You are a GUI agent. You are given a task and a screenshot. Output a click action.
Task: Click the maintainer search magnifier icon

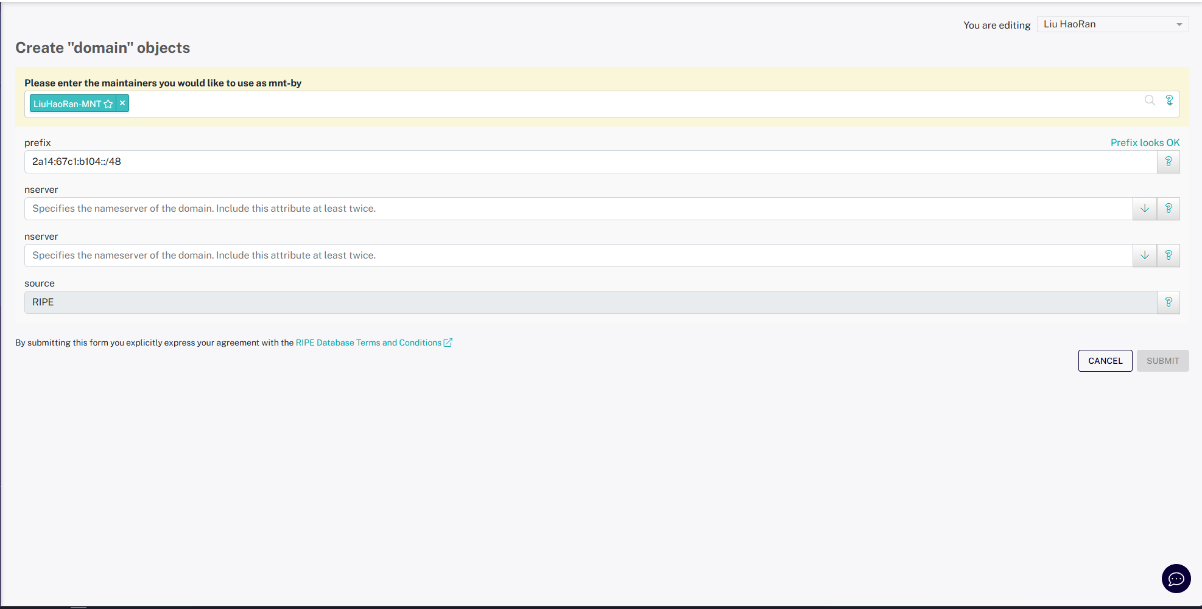pos(1150,100)
